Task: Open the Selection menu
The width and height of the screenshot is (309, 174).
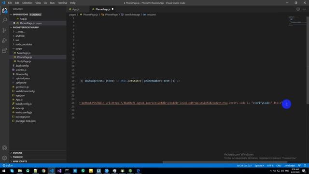Action: tap(27, 3)
